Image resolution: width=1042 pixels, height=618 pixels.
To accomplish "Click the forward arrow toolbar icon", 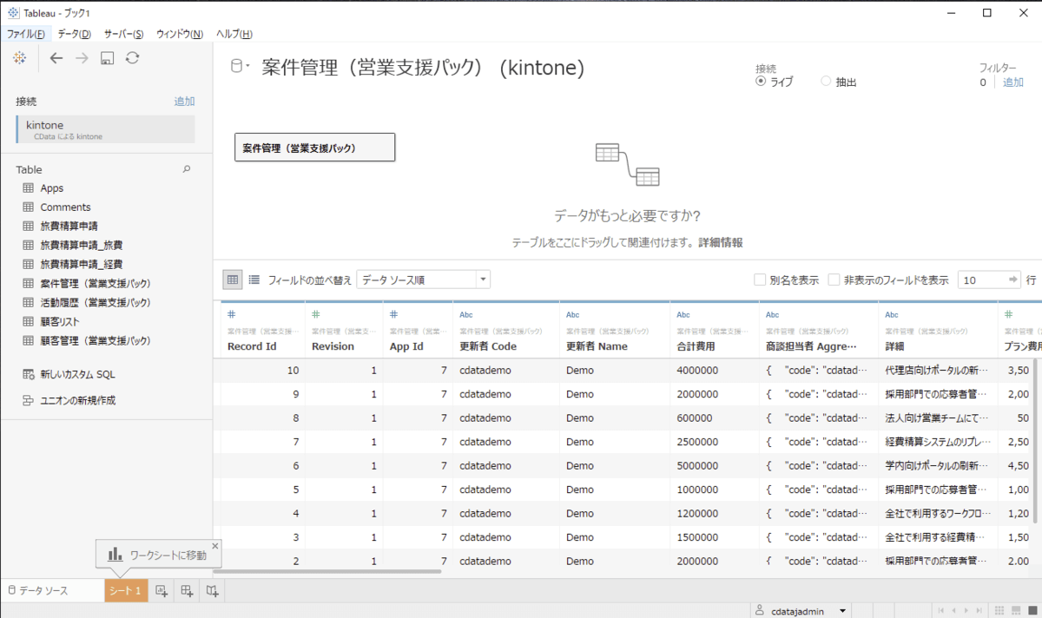I will pyautogui.click(x=82, y=58).
